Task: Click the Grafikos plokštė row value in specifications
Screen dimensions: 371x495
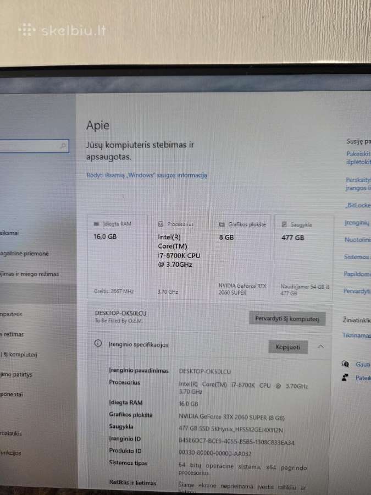Action: click(231, 417)
